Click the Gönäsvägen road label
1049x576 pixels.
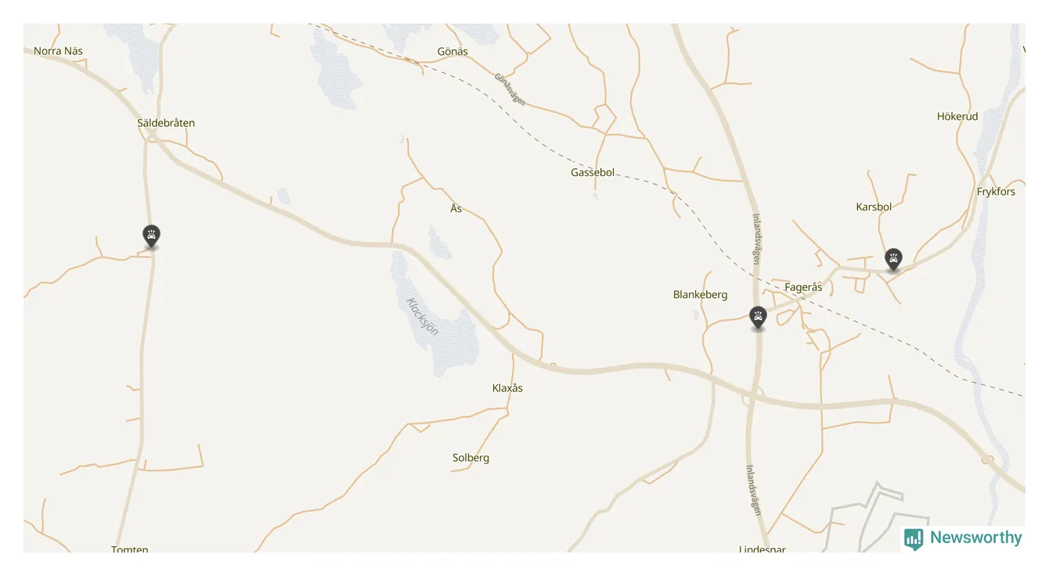[510, 89]
